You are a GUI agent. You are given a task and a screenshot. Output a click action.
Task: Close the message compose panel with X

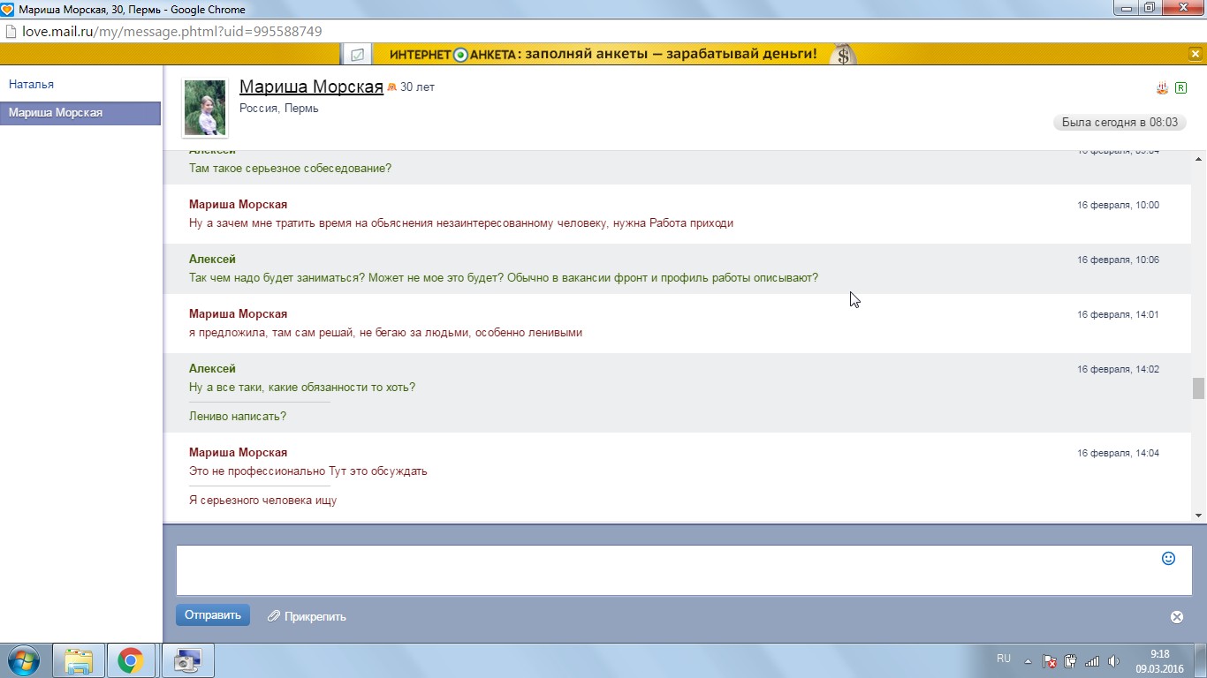pyautogui.click(x=1177, y=617)
